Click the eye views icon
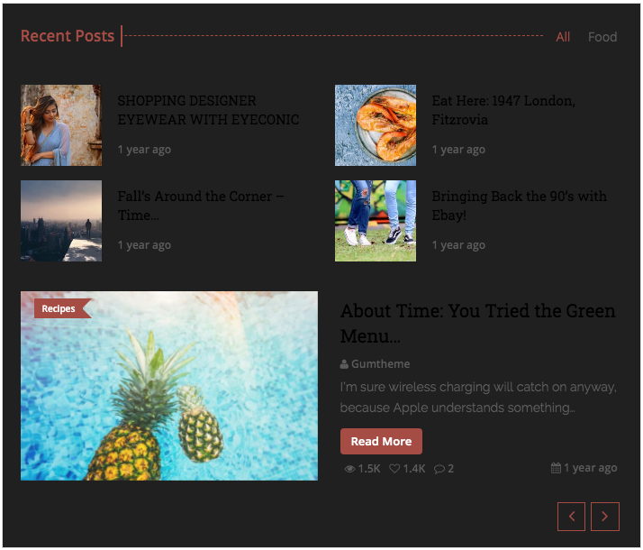The height and width of the screenshot is (550, 643). (349, 469)
